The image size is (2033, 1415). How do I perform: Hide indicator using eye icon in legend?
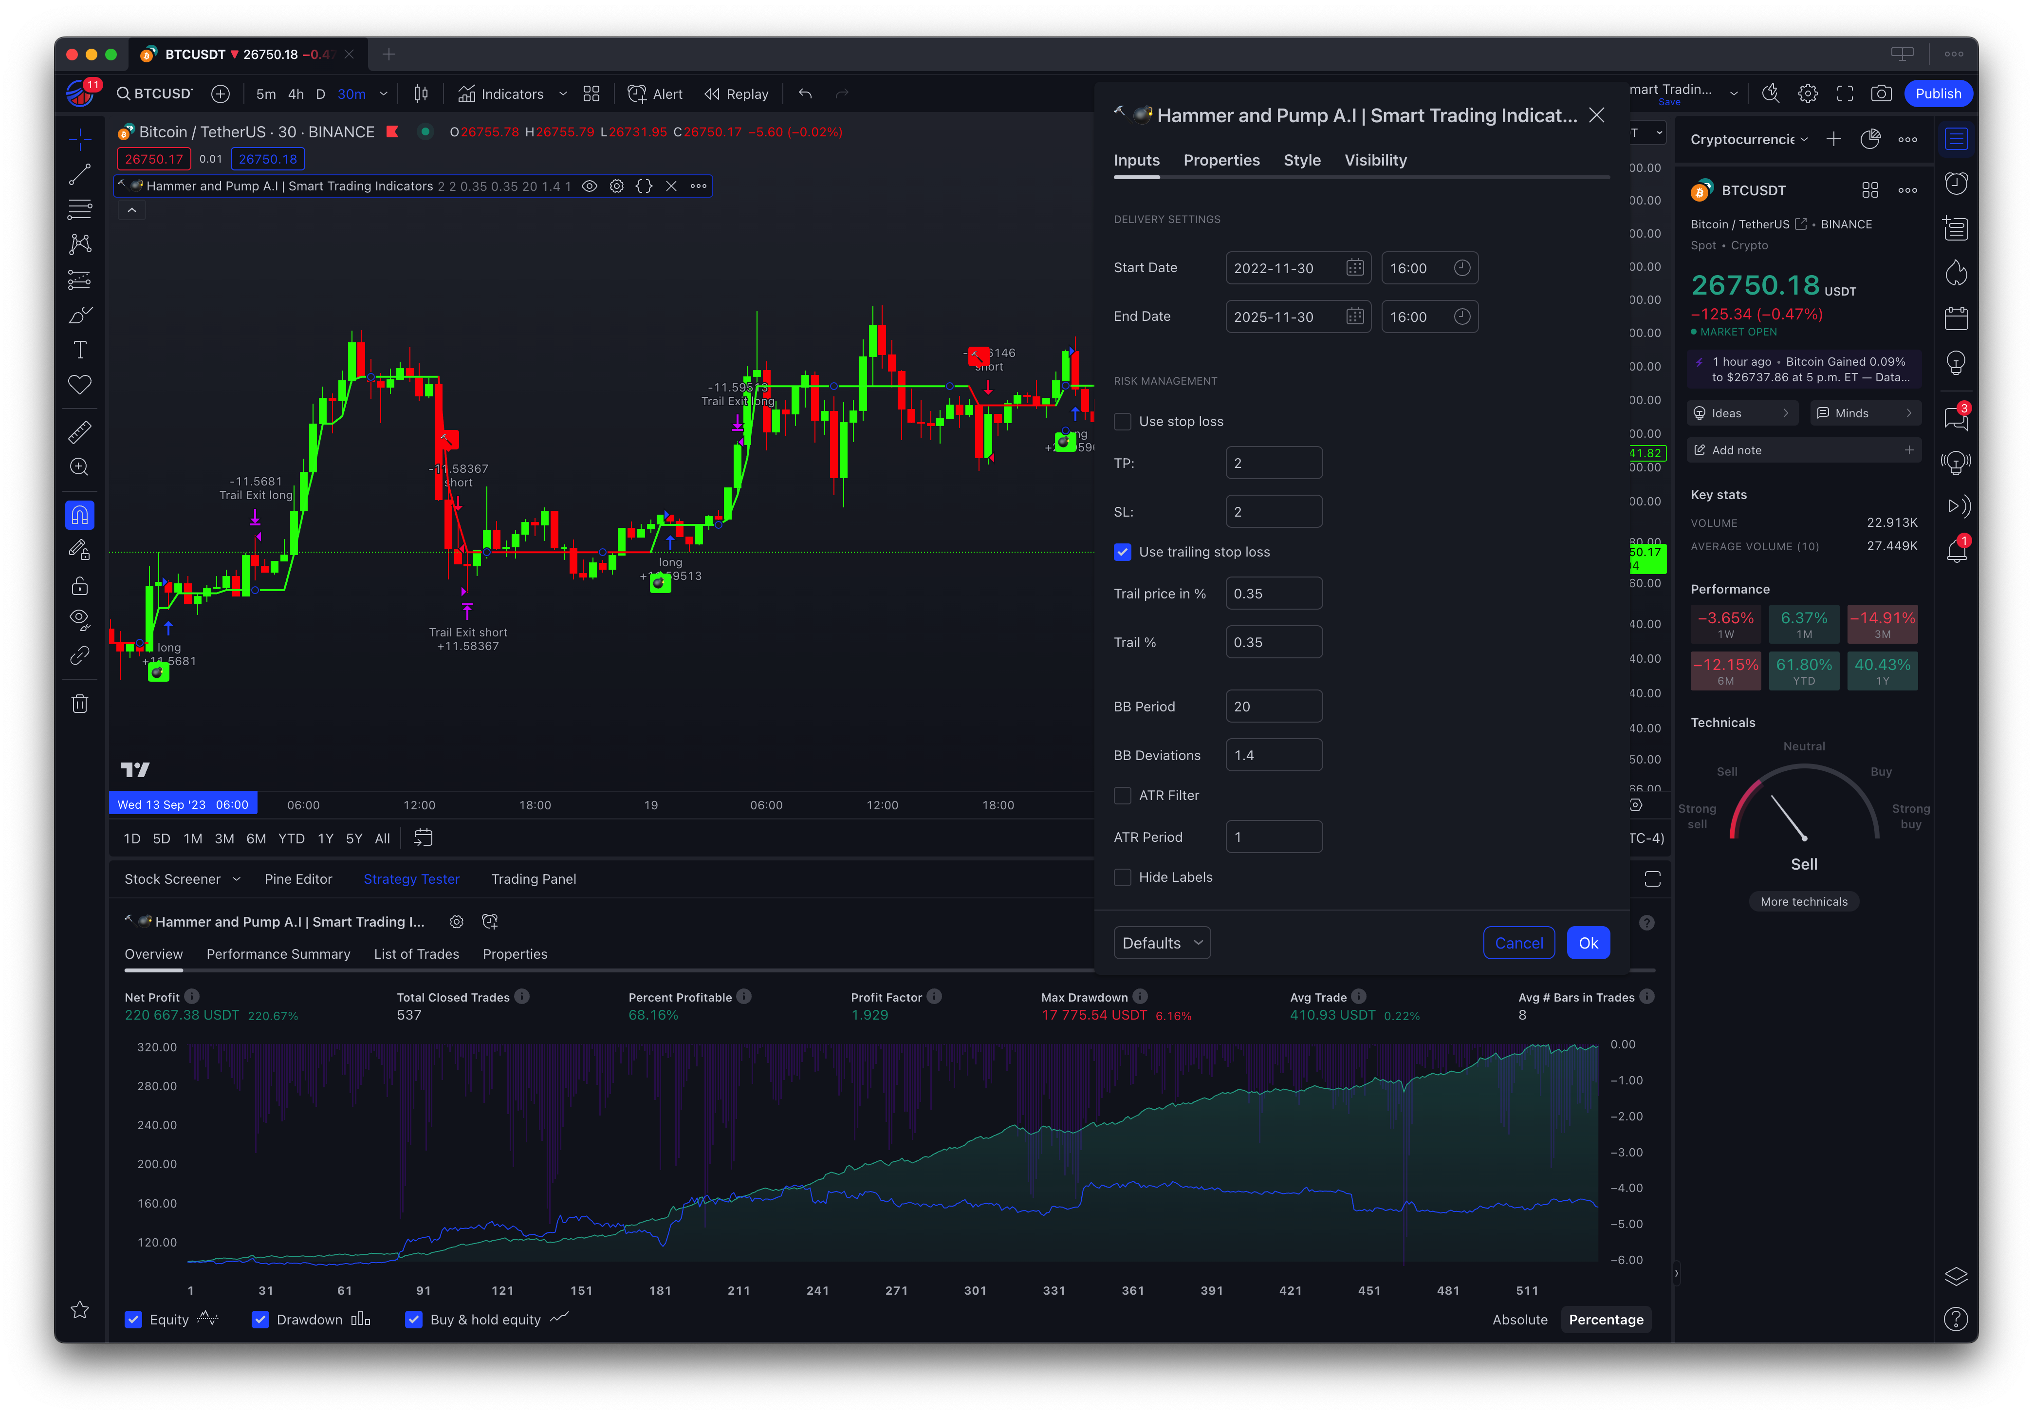[589, 186]
